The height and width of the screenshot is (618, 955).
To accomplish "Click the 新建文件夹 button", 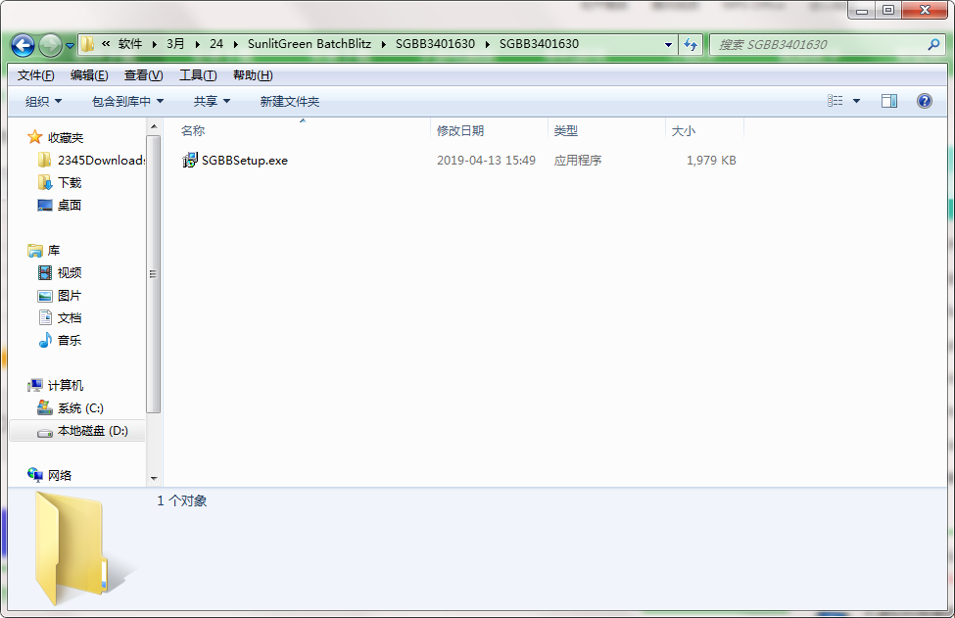I will click(289, 101).
